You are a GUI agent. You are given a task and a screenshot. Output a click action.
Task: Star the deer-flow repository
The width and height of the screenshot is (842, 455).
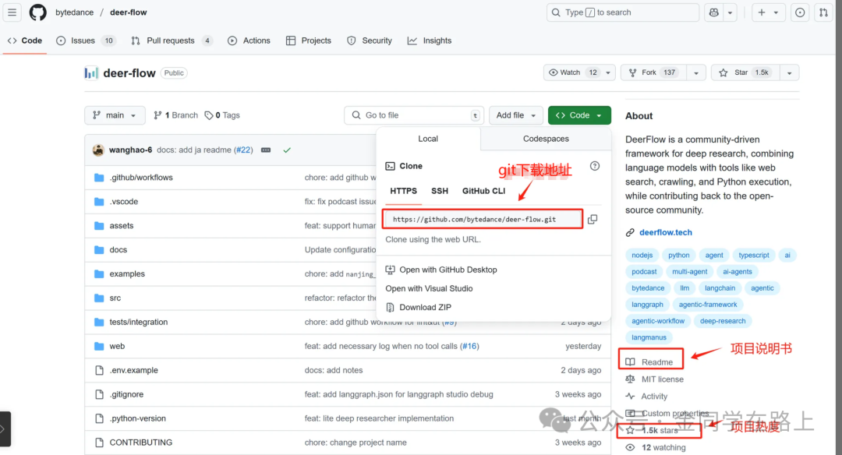tap(745, 72)
